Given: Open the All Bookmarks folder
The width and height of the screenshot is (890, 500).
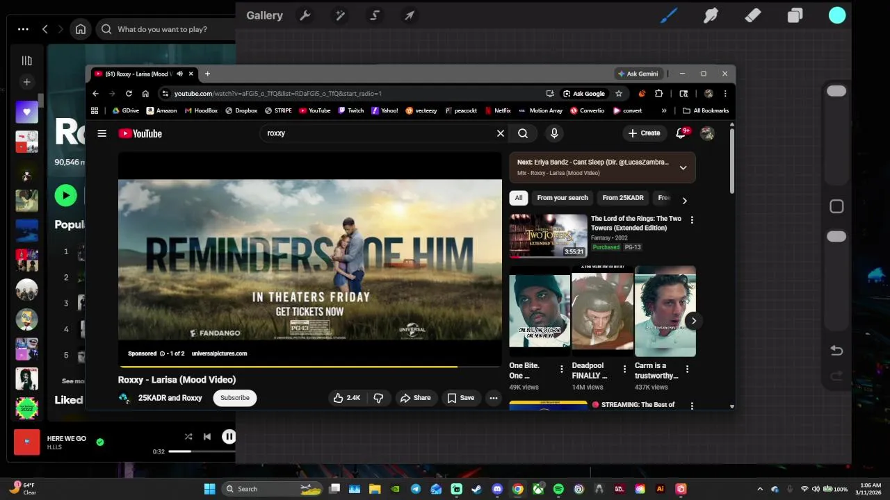Looking at the screenshot, I should click(706, 110).
